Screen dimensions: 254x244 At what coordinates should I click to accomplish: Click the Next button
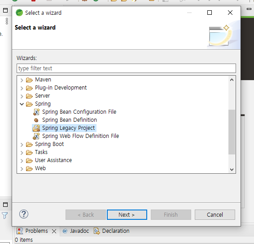click(x=127, y=215)
